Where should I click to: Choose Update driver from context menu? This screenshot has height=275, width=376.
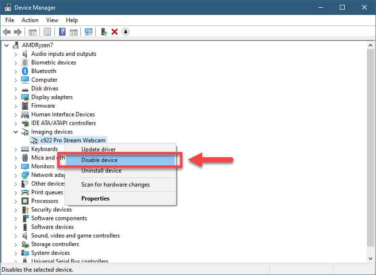point(121,149)
